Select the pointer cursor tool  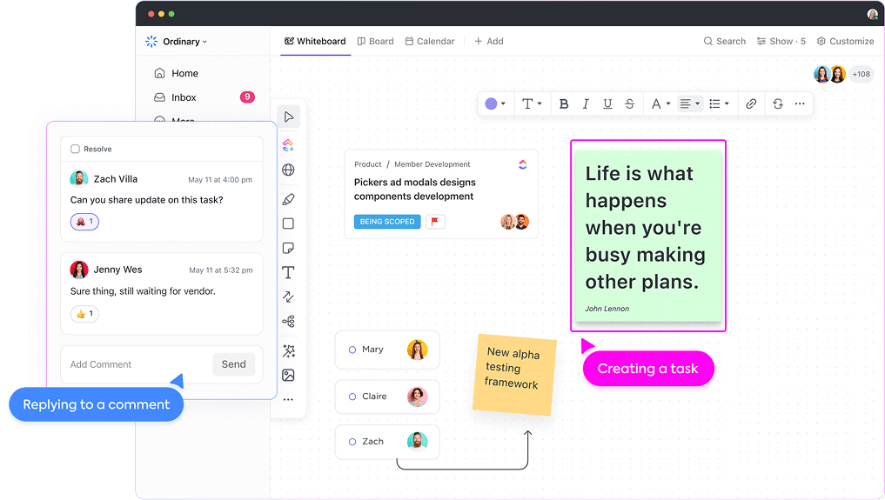point(288,117)
